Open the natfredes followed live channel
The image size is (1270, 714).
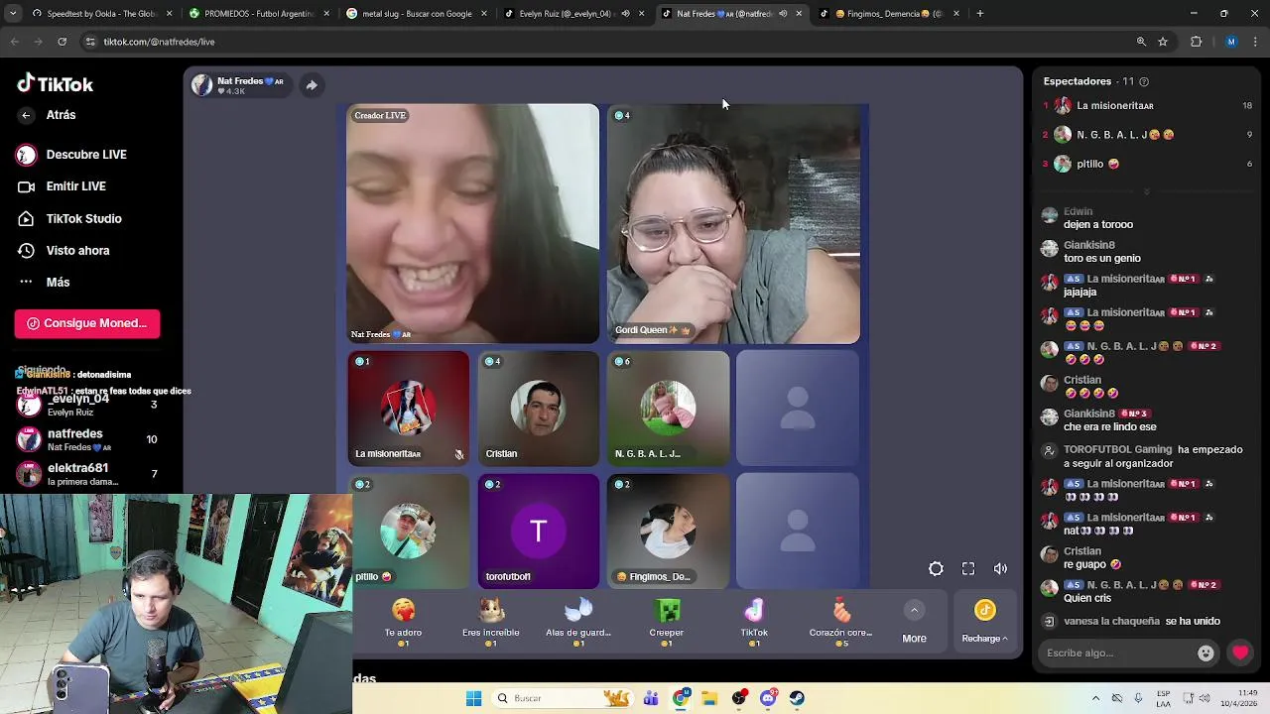87,439
